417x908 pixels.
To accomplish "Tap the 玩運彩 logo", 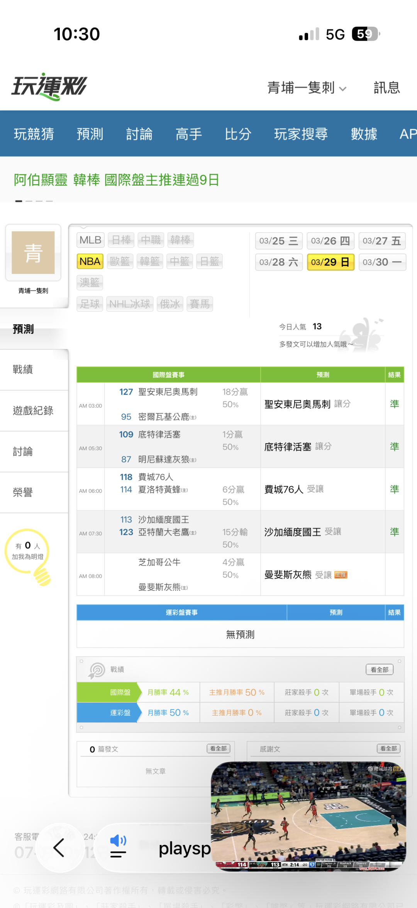I will click(x=49, y=87).
